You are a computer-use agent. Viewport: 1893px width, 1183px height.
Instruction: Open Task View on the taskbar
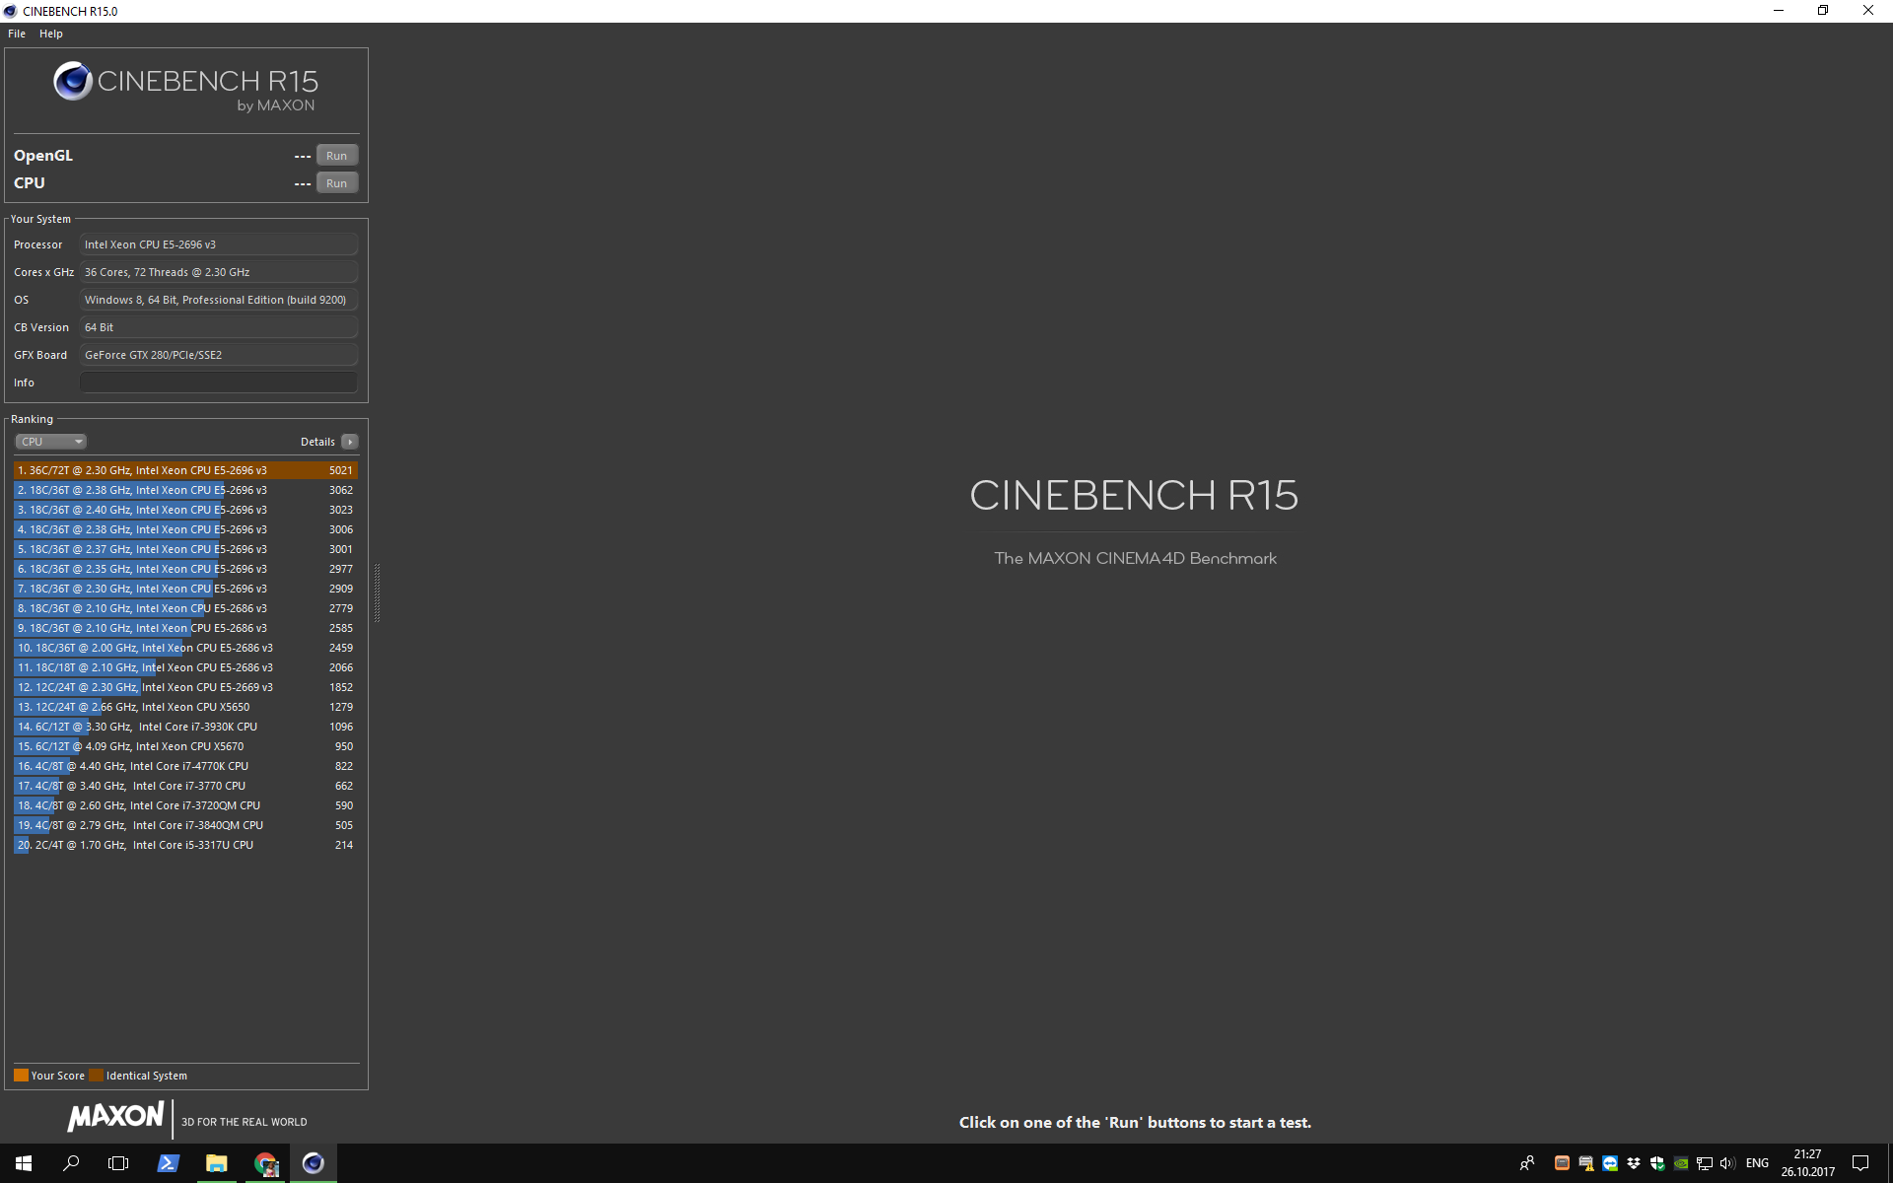[x=118, y=1163]
